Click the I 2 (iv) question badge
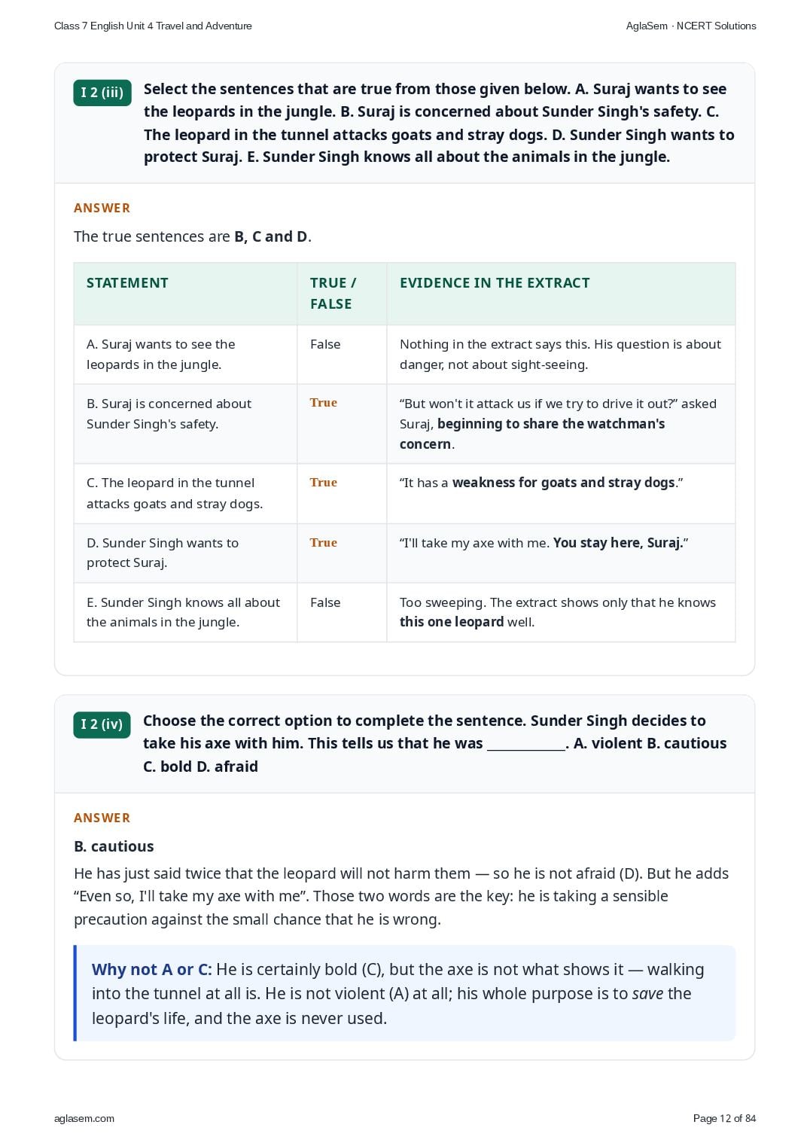The image size is (810, 1146). click(x=102, y=724)
